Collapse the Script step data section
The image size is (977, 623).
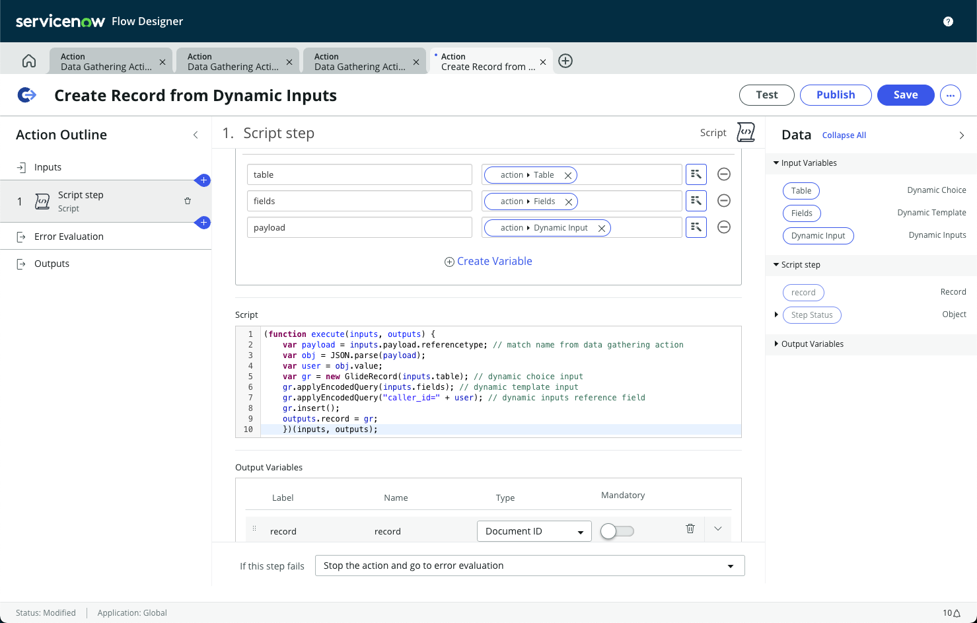(776, 265)
